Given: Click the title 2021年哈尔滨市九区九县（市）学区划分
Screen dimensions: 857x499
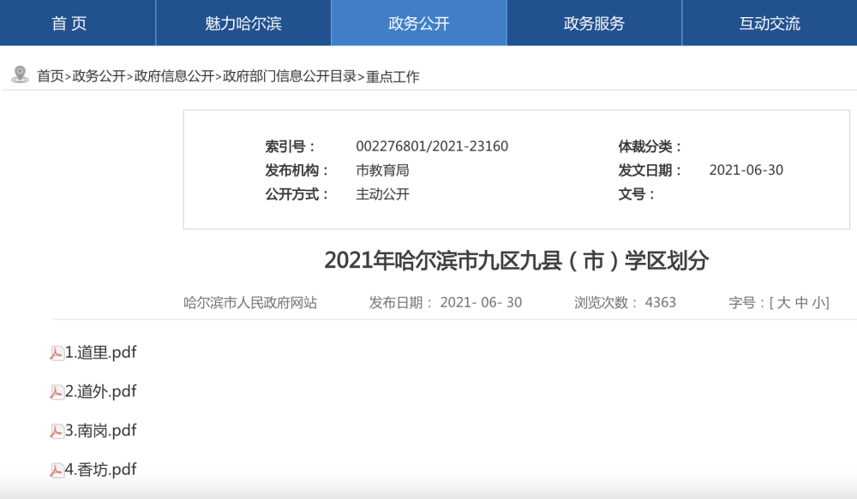Looking at the screenshot, I should coord(517,260).
